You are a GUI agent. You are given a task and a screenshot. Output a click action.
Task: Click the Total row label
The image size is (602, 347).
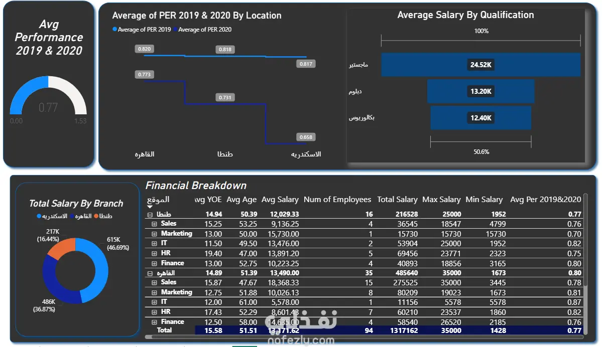pyautogui.click(x=164, y=330)
